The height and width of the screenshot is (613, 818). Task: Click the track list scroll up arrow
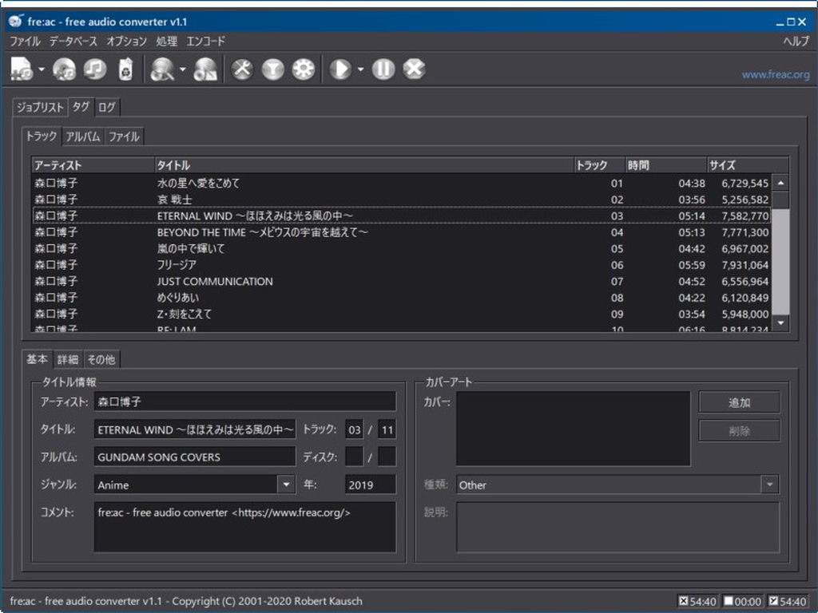pos(780,183)
